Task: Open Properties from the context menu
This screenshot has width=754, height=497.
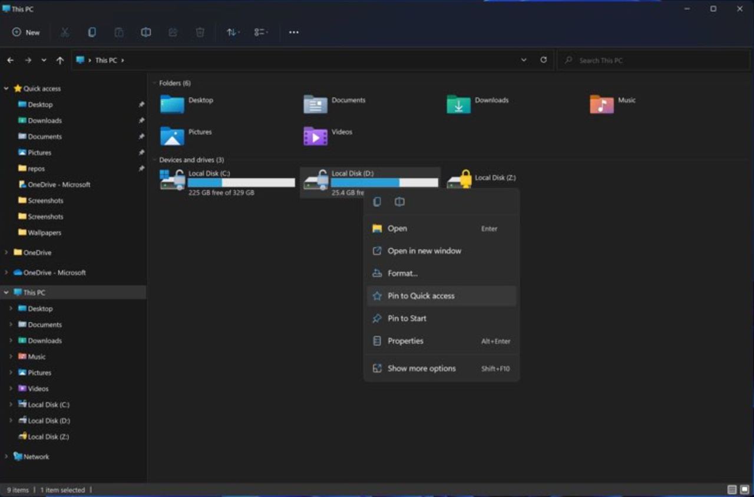Action: tap(441, 341)
